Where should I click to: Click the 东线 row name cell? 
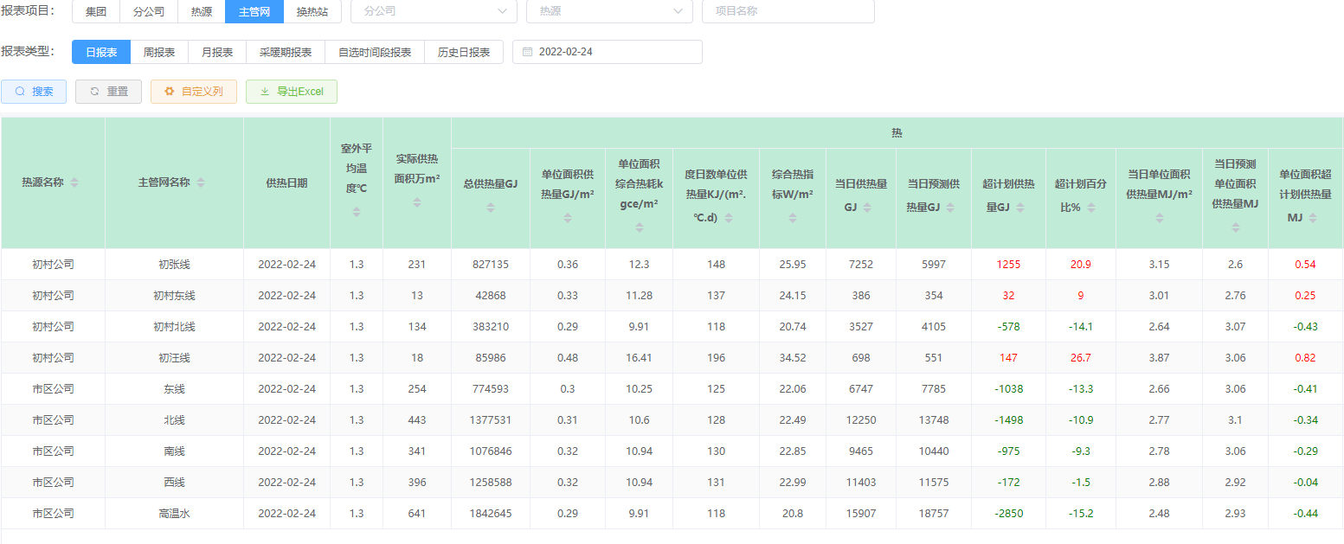[x=174, y=389]
